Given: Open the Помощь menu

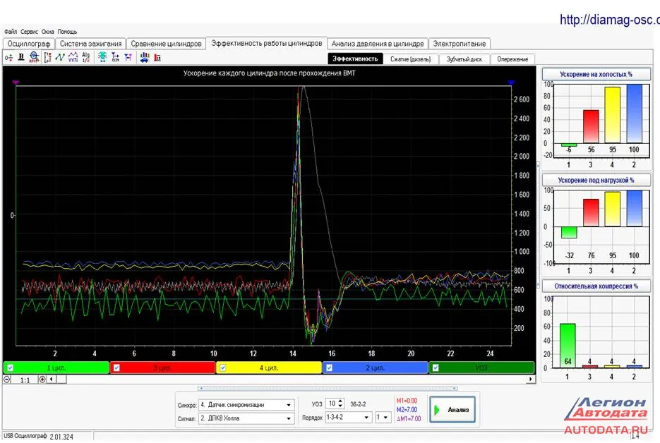Looking at the screenshot, I should [x=67, y=32].
